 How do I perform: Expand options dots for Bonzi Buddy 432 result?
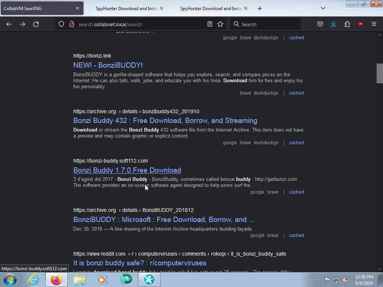pos(284,143)
